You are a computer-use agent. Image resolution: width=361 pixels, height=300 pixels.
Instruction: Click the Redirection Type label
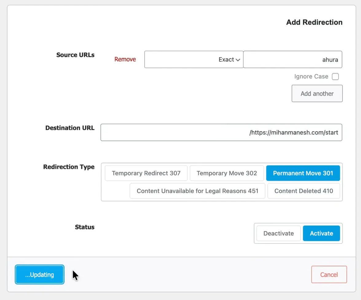click(69, 167)
